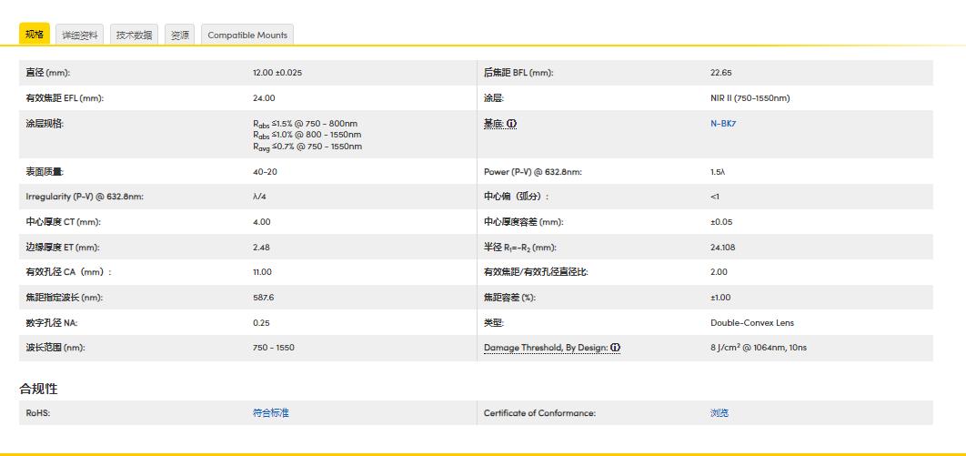Click the Rabs coating specification text
This screenshot has height=456, width=966.
pos(307,135)
